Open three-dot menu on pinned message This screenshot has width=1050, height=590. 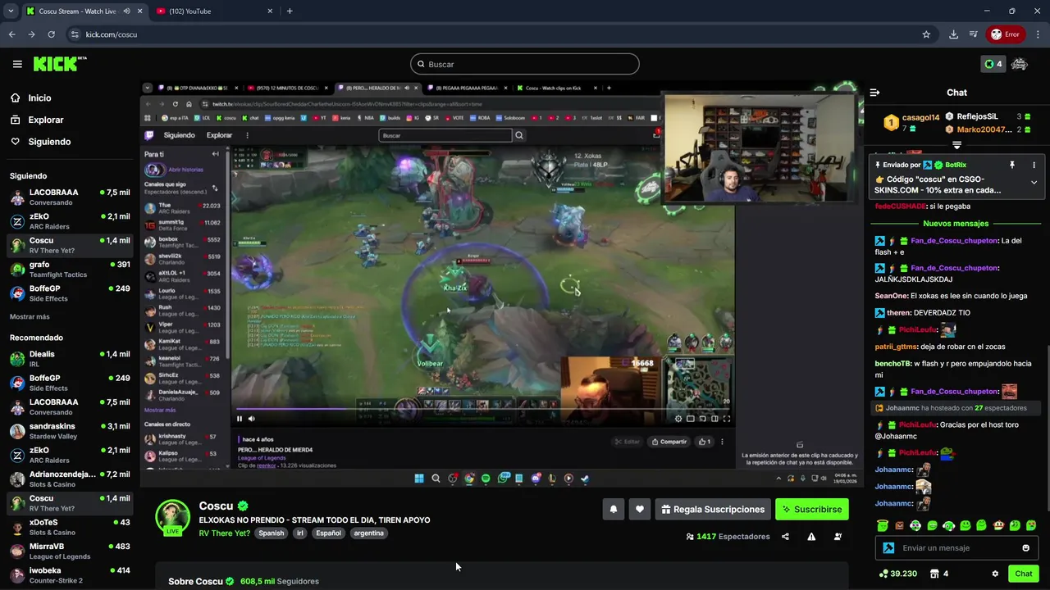click(1034, 165)
